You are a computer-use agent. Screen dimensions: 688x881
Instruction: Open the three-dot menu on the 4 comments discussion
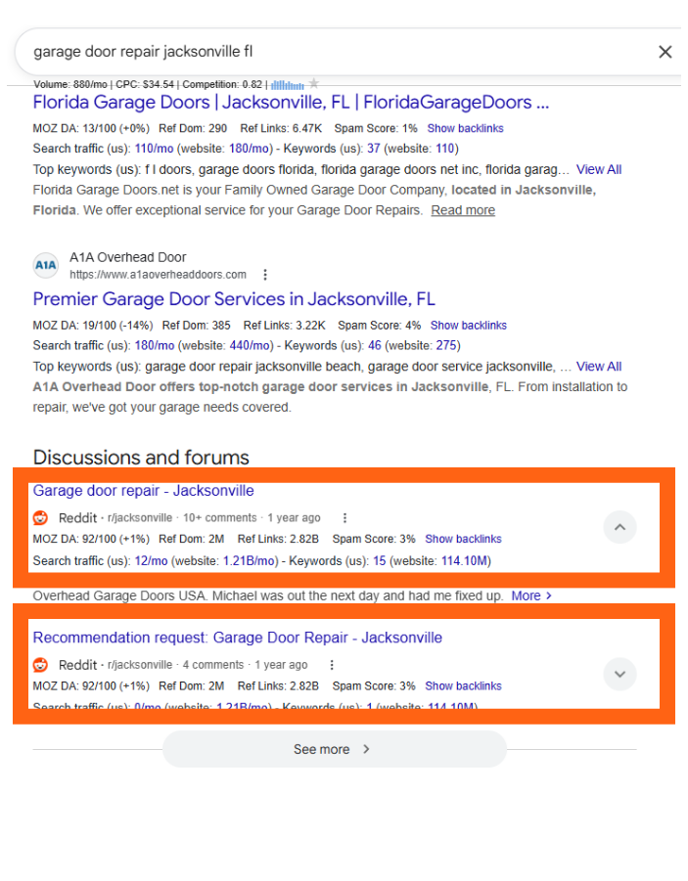point(332,665)
